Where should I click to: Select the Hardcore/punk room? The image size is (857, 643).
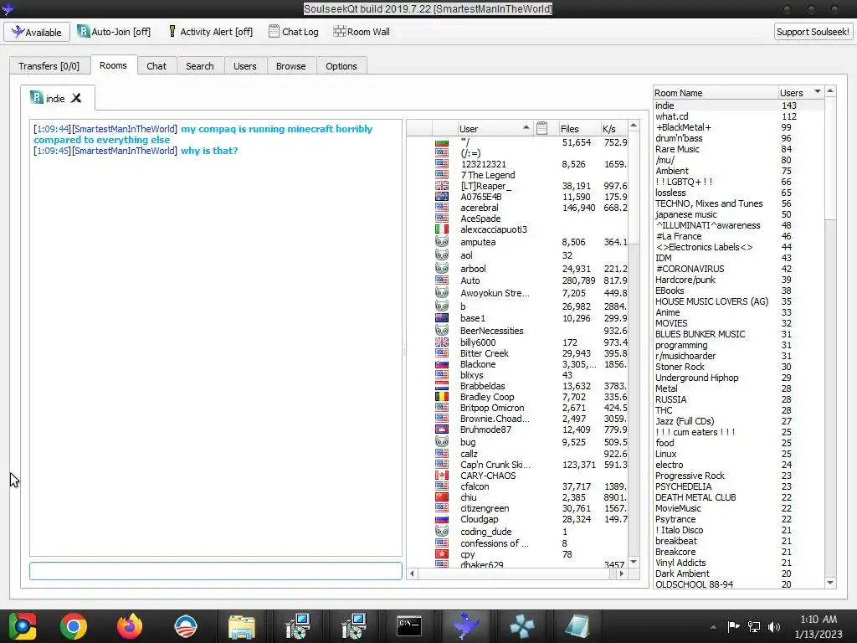(685, 280)
